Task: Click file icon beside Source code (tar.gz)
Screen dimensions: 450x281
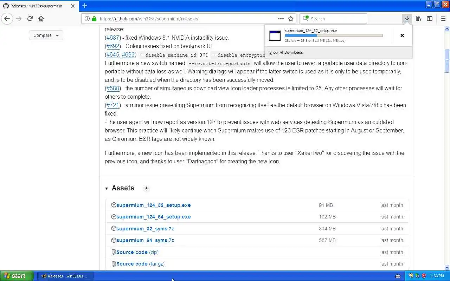Action: [114, 264]
